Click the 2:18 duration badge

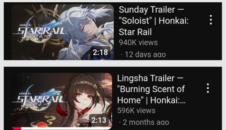100,52
